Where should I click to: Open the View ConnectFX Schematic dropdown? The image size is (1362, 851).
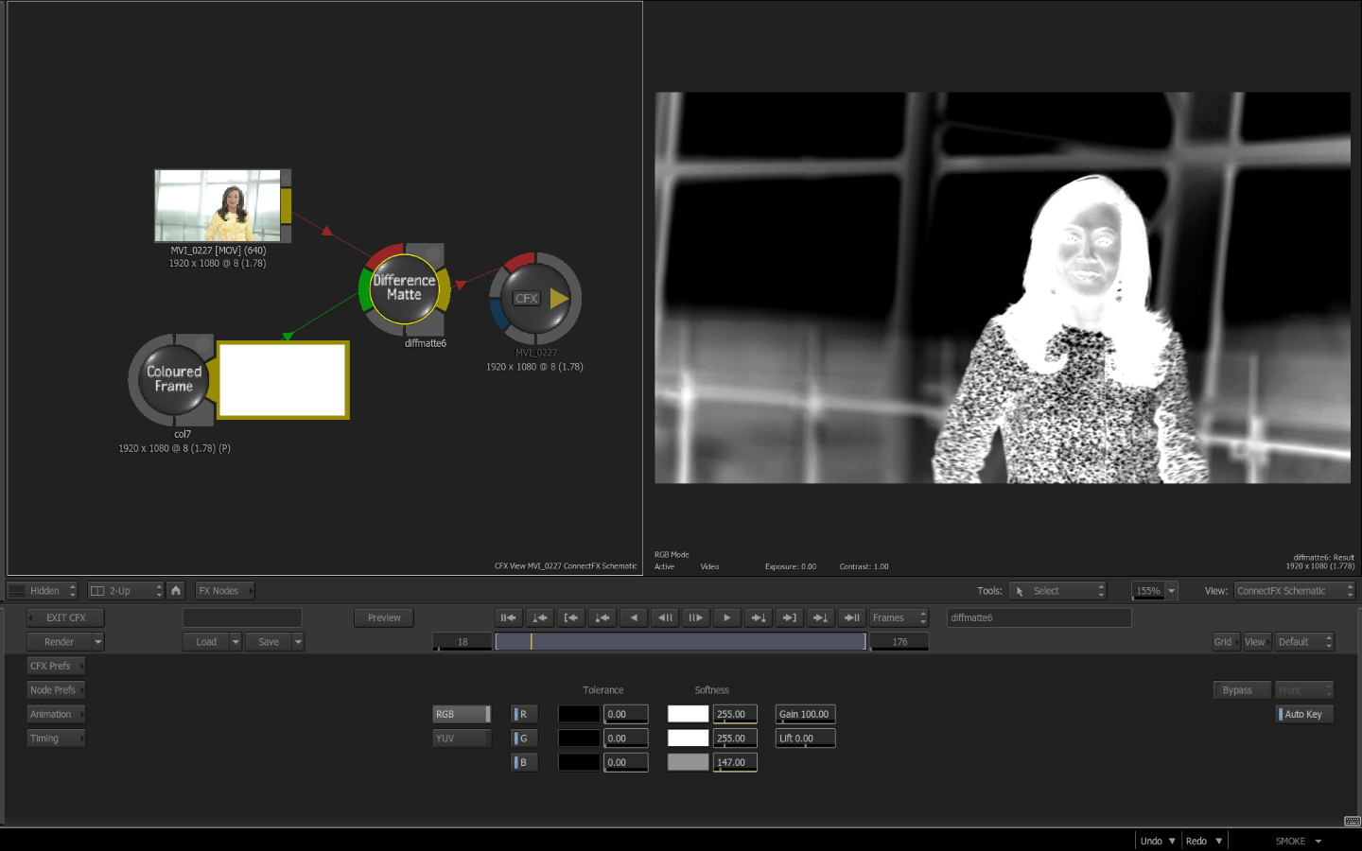(x=1293, y=591)
